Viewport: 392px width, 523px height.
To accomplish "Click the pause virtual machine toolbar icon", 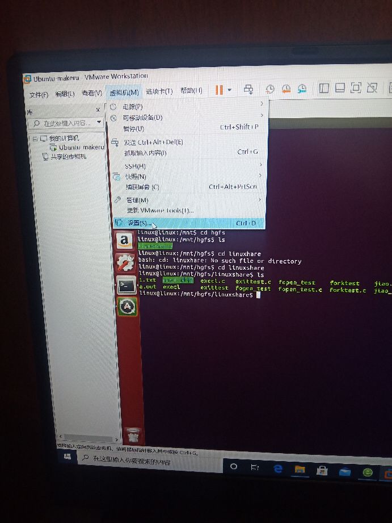I will (219, 90).
